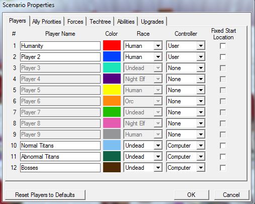Go to the Upgrades tab
Screen dimensions: 255x204
pyautogui.click(x=152, y=22)
